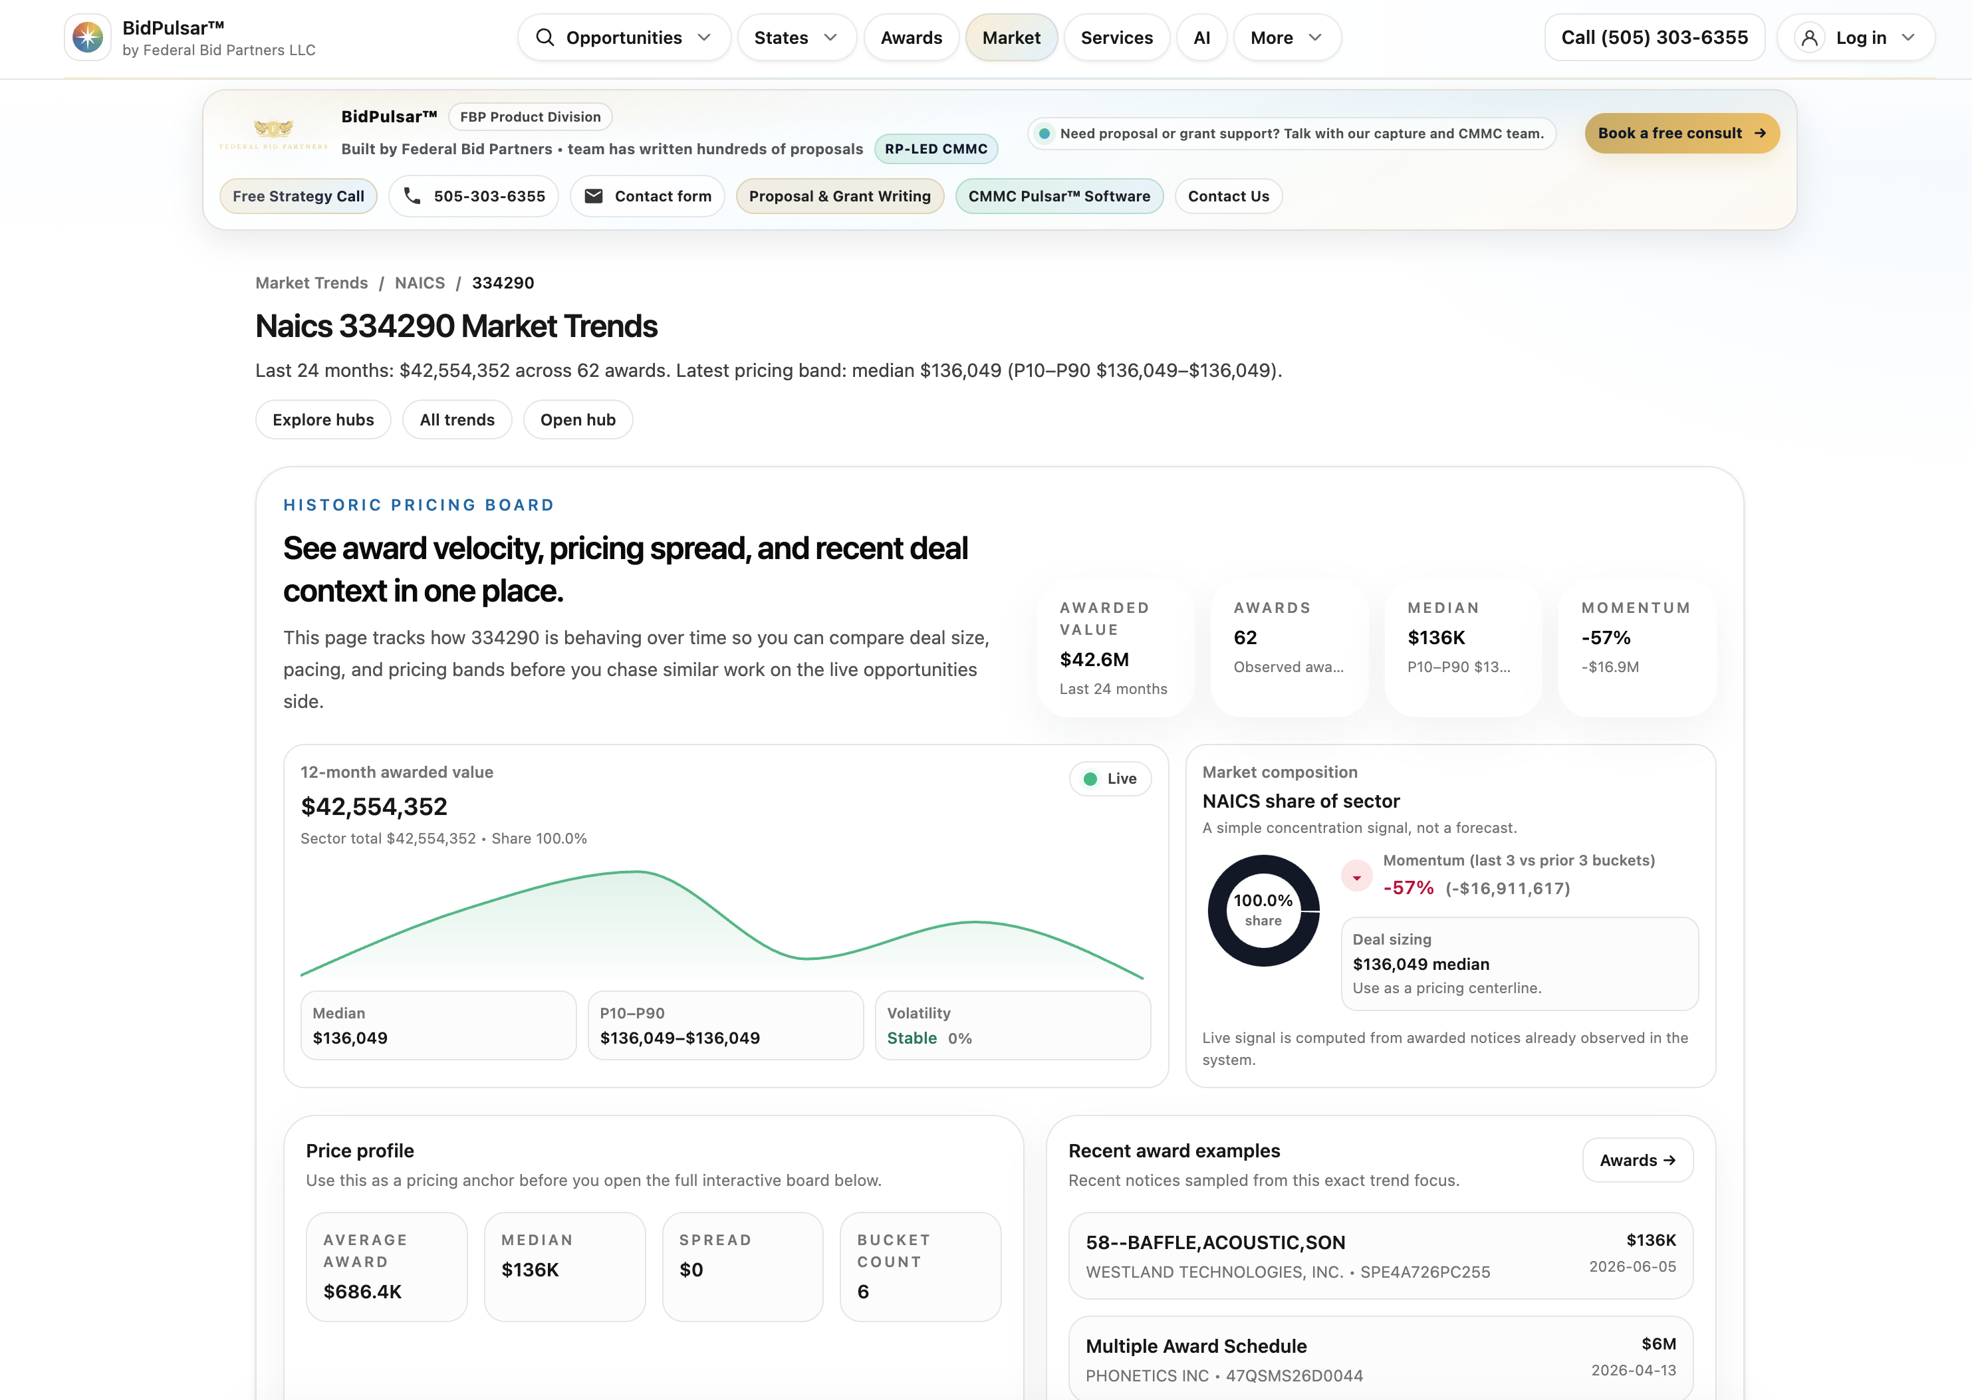This screenshot has height=1400, width=1972.
Task: Call (505) 303-6355 header button
Action: (x=1655, y=38)
